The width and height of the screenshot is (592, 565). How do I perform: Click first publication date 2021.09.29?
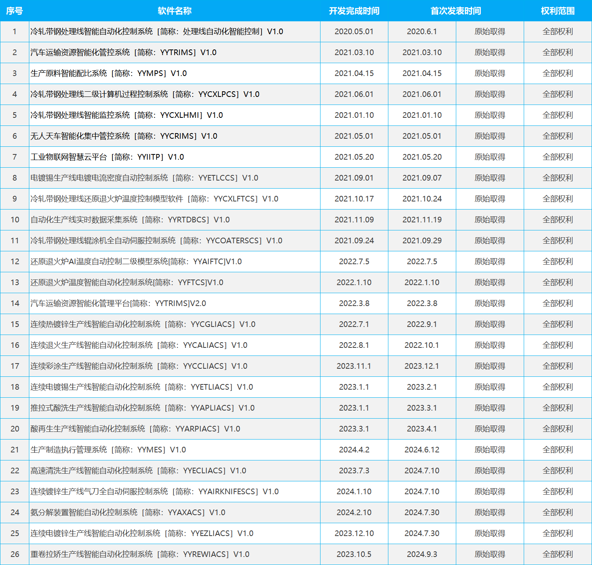tap(422, 241)
